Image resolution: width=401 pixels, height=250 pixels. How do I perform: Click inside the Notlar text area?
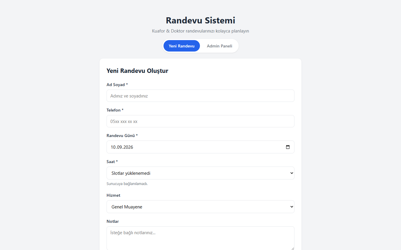(x=201, y=238)
